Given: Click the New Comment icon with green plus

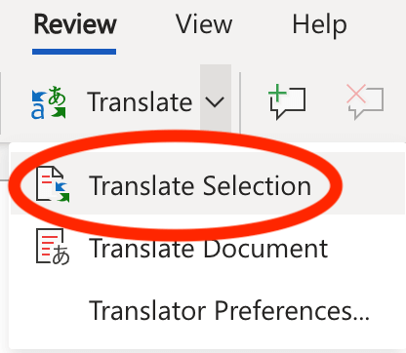Looking at the screenshot, I should click(x=287, y=101).
